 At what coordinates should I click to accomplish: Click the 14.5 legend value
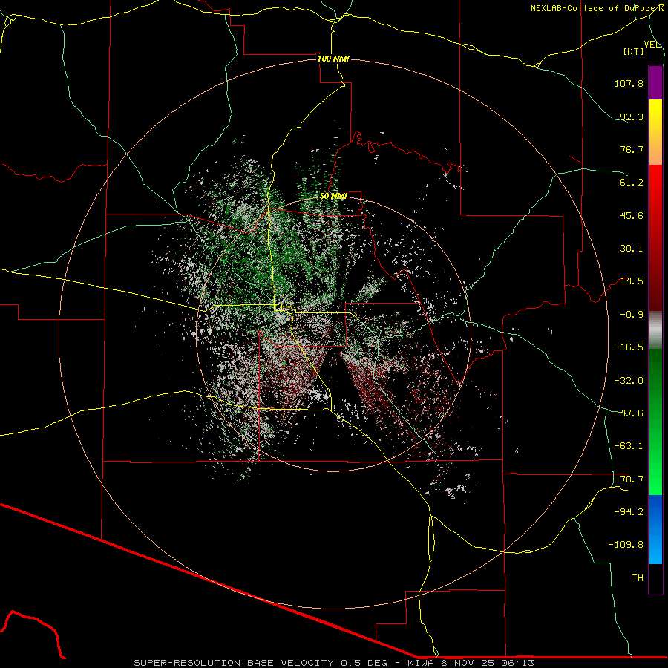[x=632, y=281]
